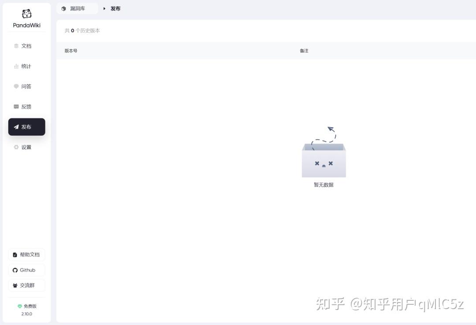Click the 备注 column header
This screenshot has width=476, height=325.
[304, 51]
